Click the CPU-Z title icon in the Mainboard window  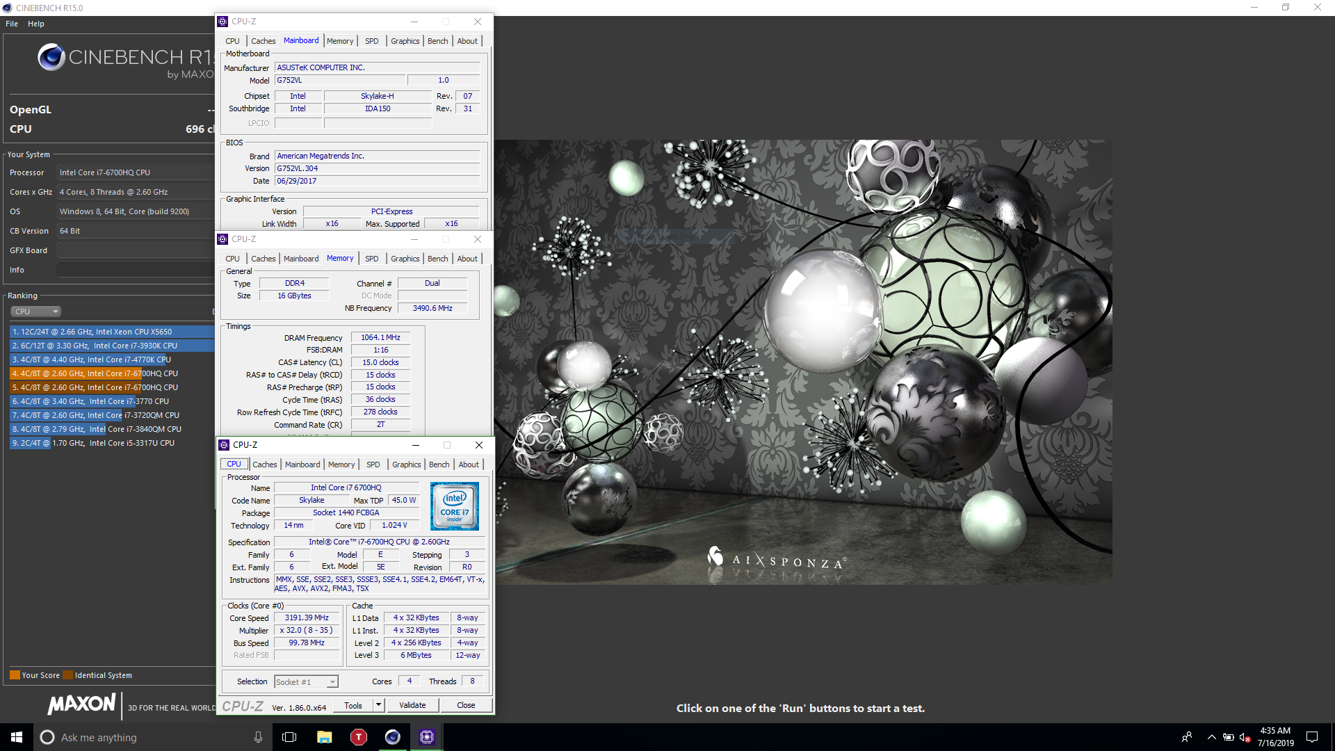pyautogui.click(x=222, y=22)
